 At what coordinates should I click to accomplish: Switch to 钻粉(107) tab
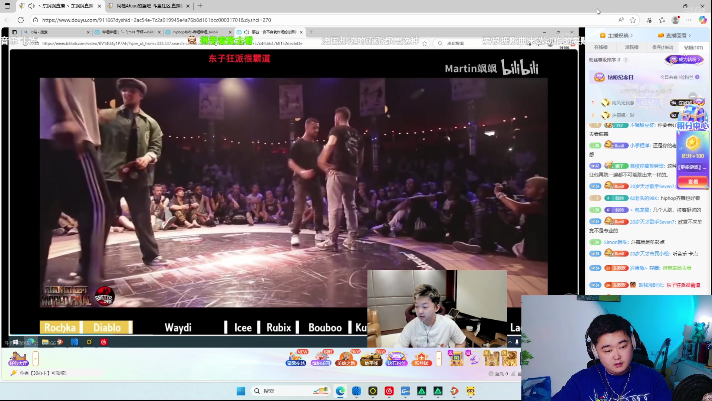point(693,48)
